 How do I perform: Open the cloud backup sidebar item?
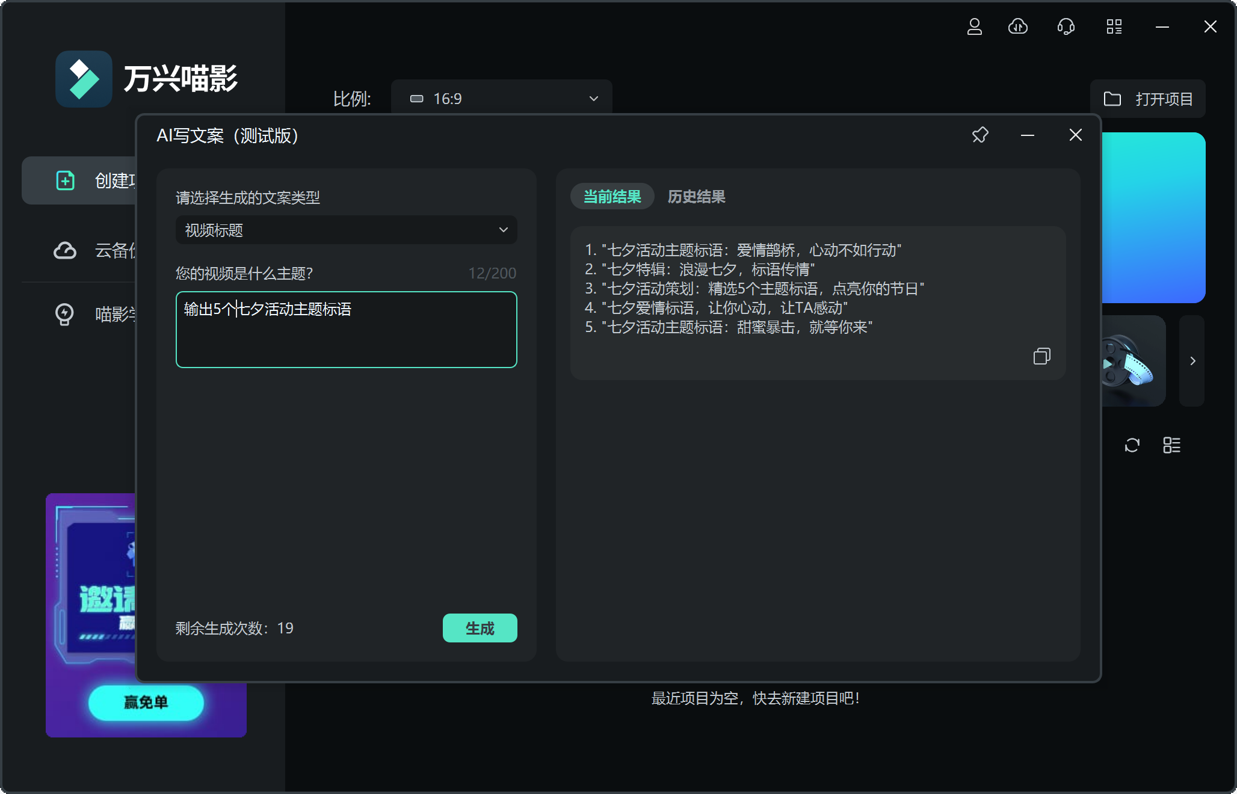point(65,250)
